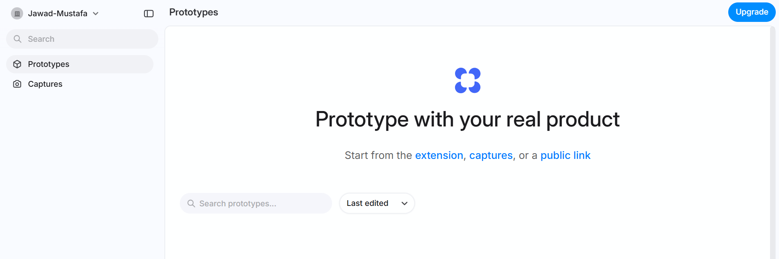This screenshot has width=779, height=259.
Task: Select Prototypes in the sidebar
Action: (49, 64)
